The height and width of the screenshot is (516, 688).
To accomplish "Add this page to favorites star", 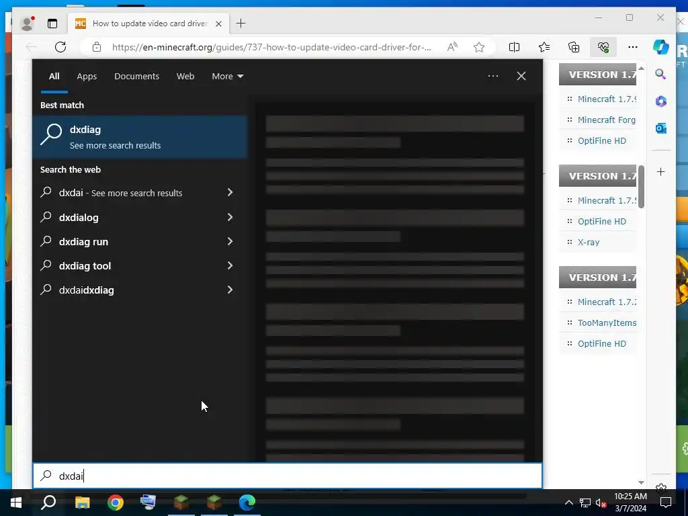I will point(478,47).
